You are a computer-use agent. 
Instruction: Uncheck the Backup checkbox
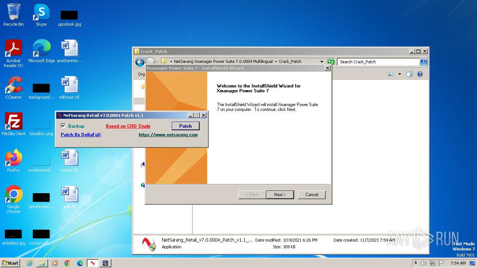[x=63, y=126]
